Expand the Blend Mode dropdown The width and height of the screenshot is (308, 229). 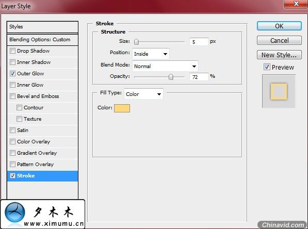tap(166, 66)
